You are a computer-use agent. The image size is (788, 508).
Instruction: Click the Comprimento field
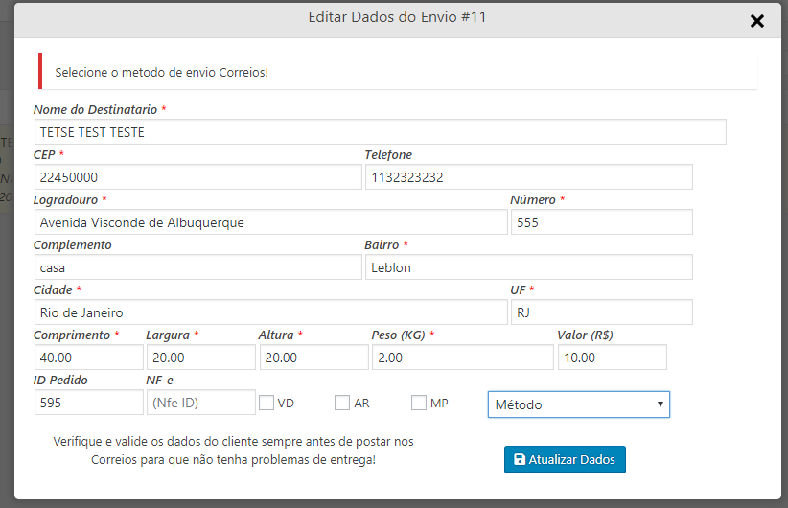[88, 358]
